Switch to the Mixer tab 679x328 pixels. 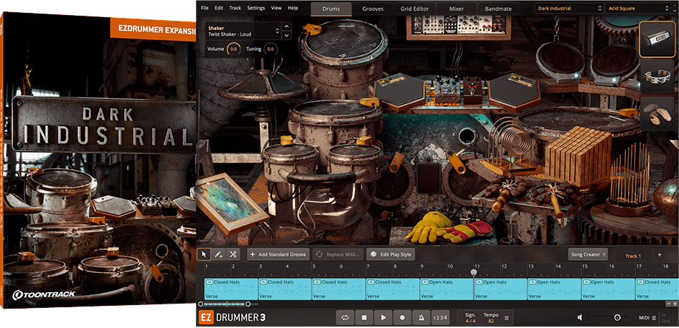(456, 9)
